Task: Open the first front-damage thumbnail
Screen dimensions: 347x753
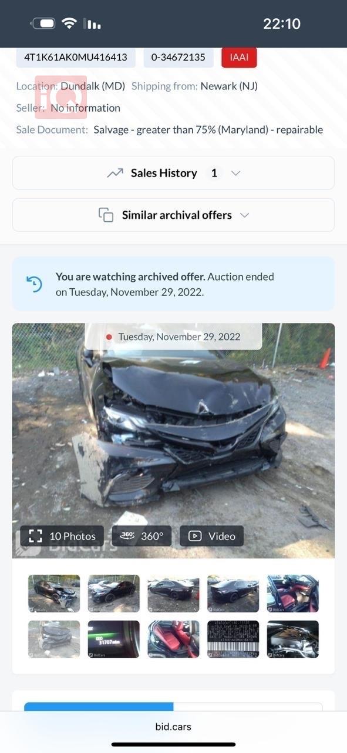Action: click(x=54, y=594)
